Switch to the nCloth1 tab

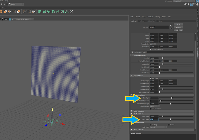pos(142,21)
